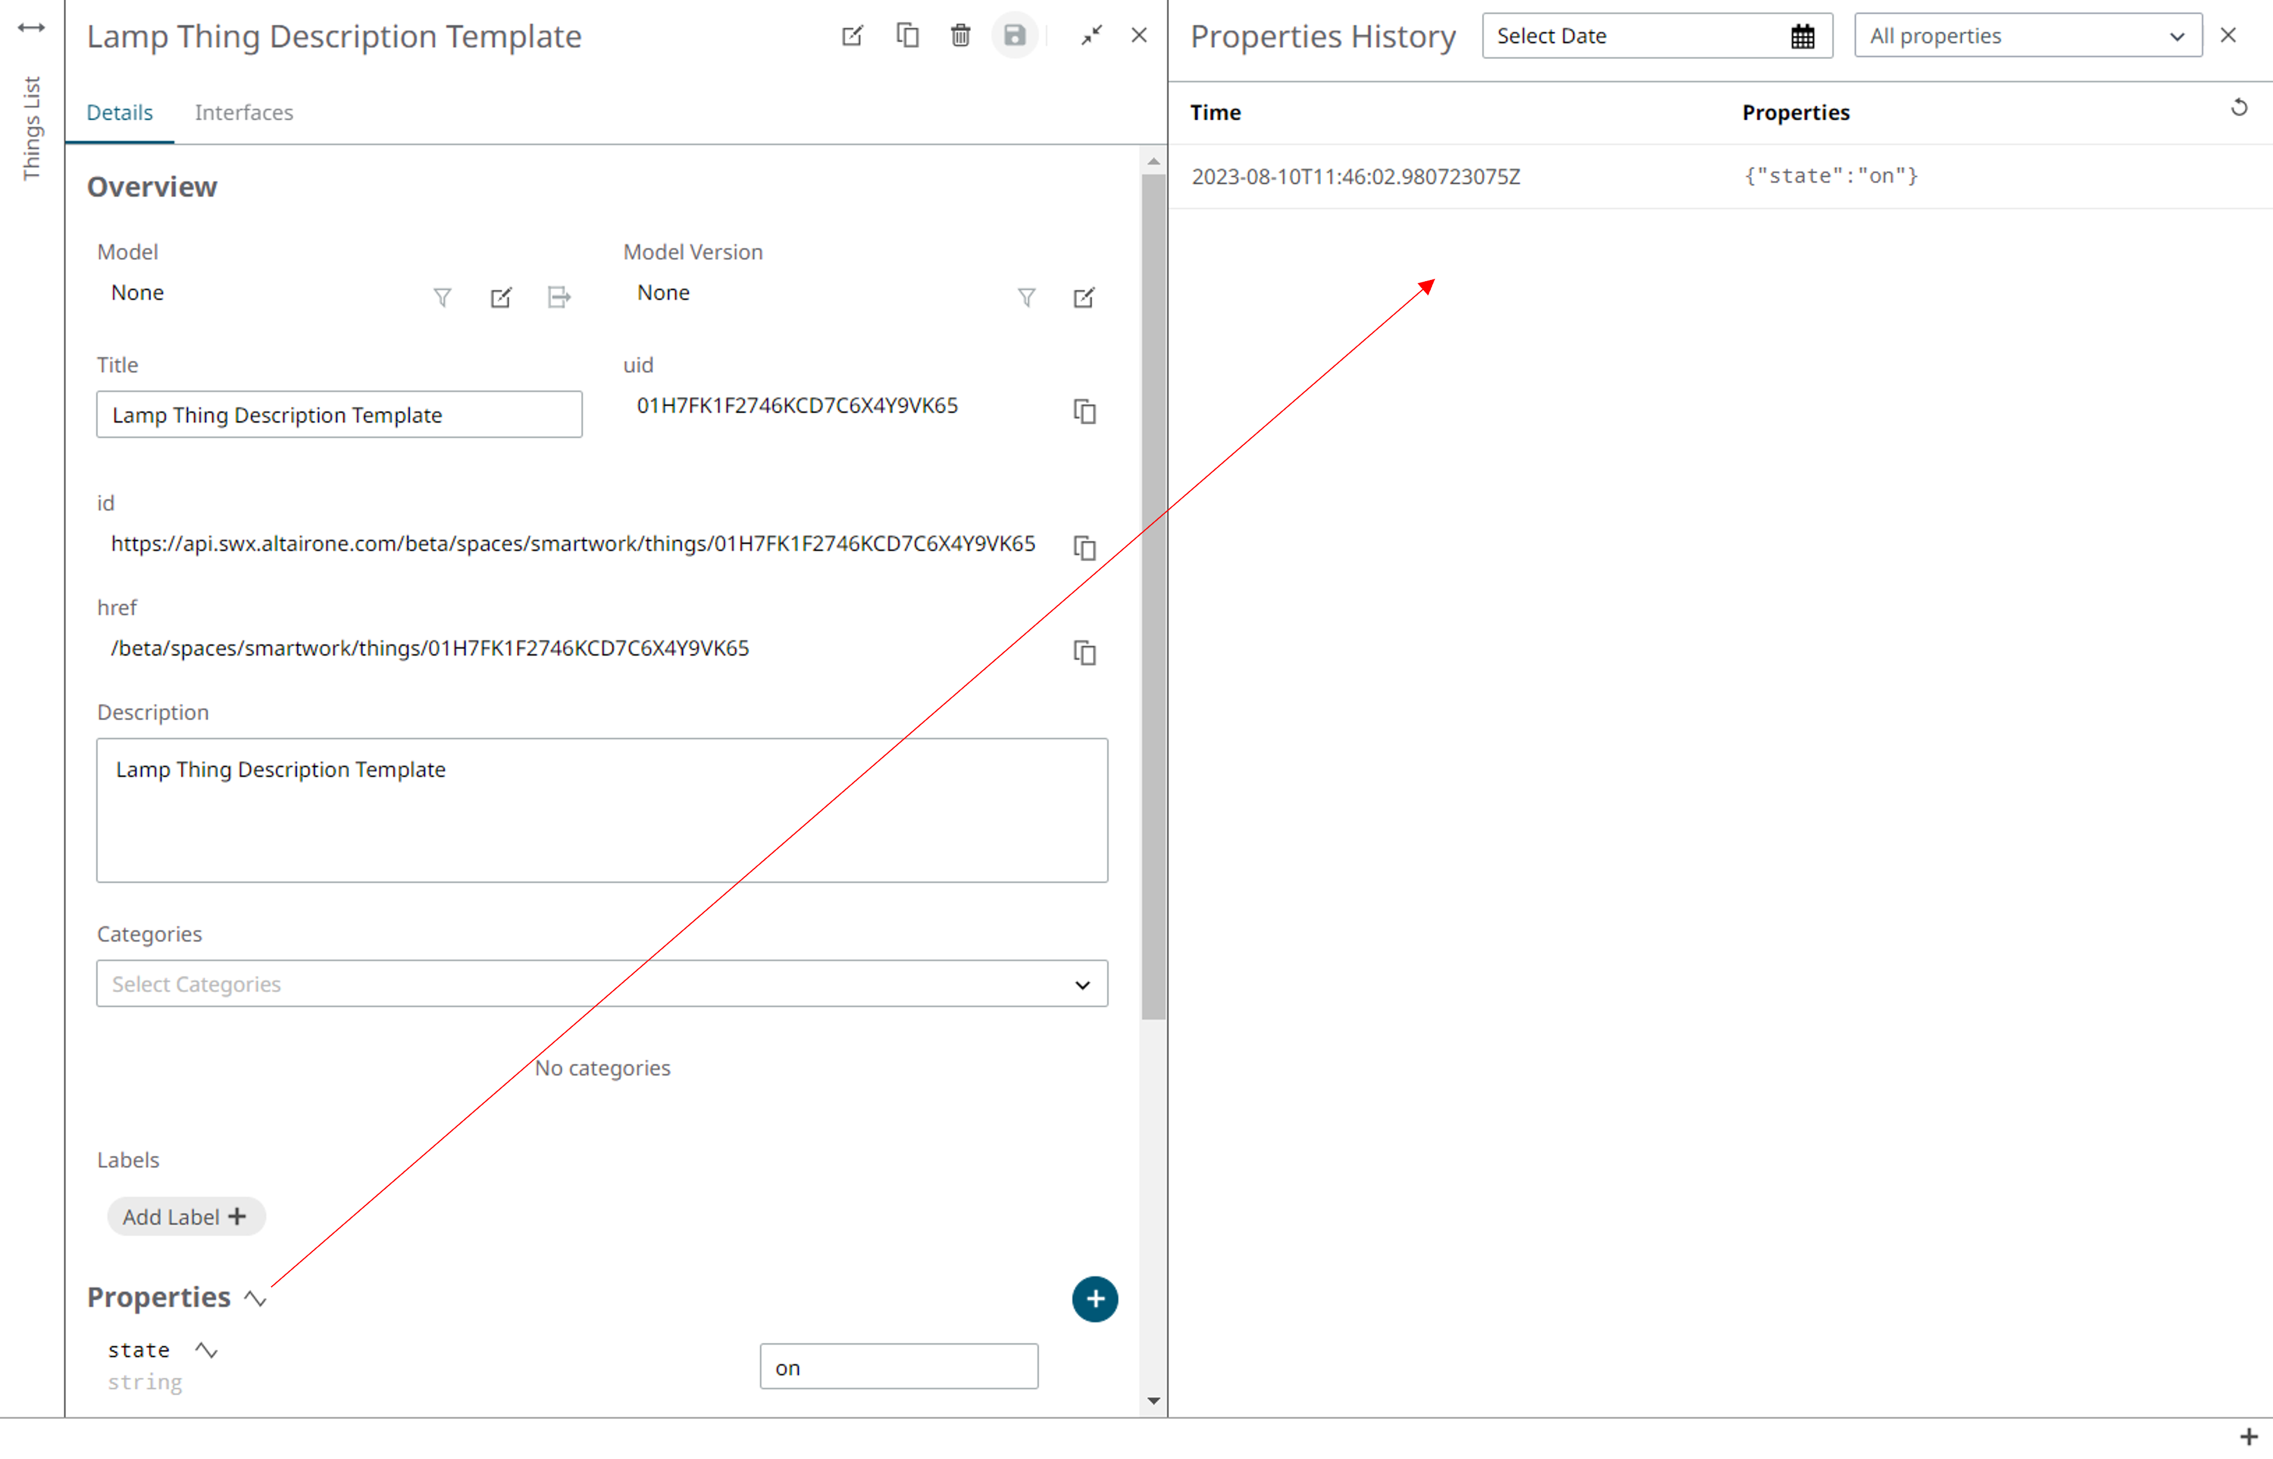
Task: Collapse the panel using shrink arrows icon
Action: click(x=1091, y=36)
